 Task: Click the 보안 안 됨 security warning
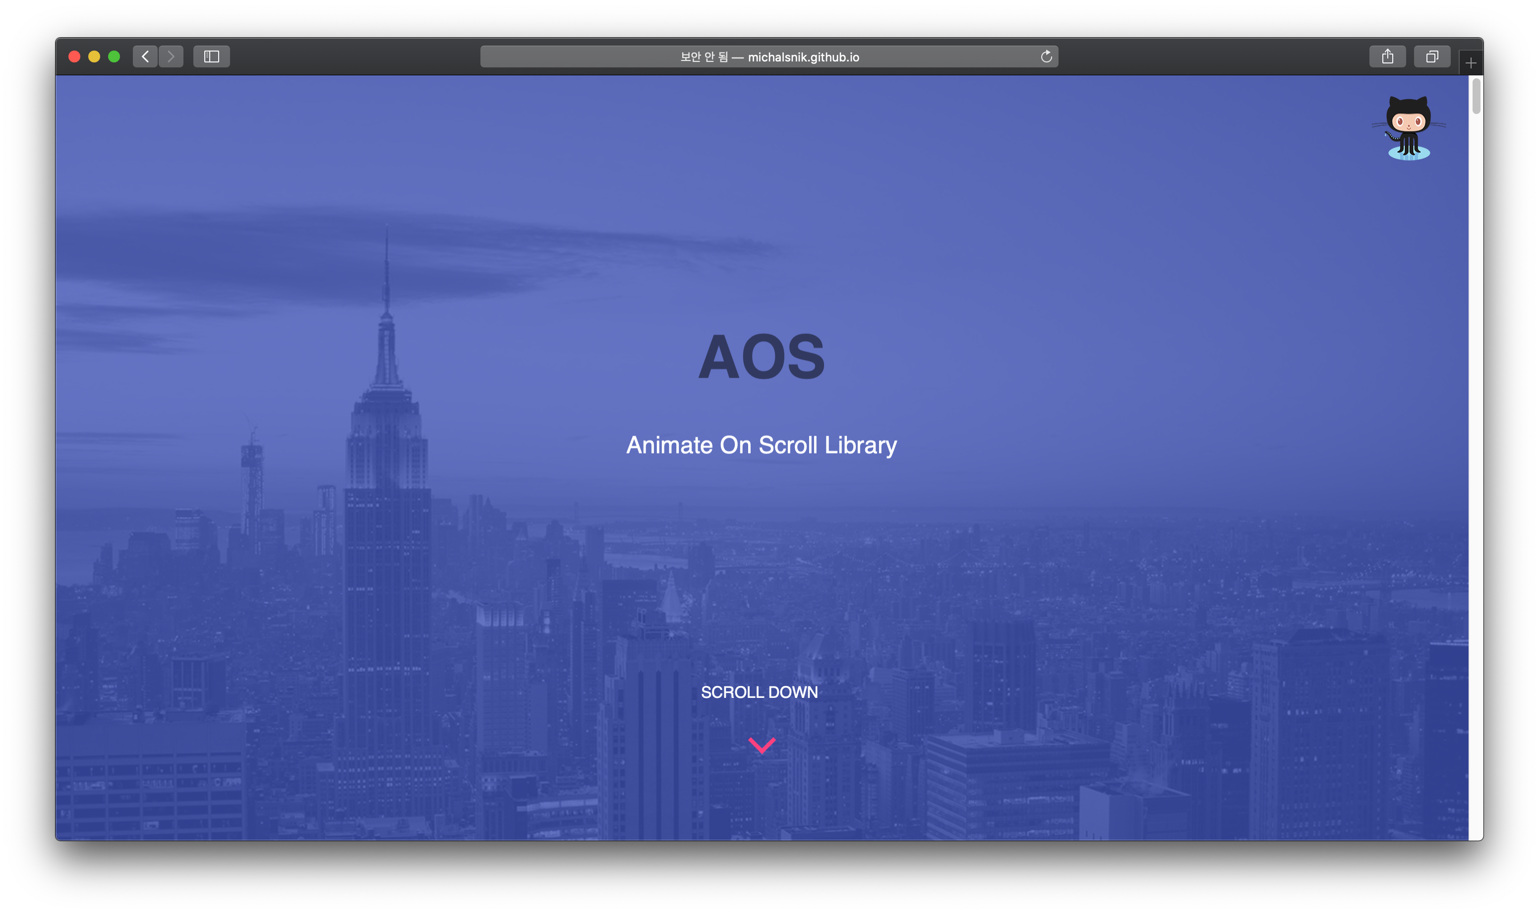pyautogui.click(x=704, y=57)
